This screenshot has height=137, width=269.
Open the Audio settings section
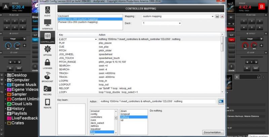click(x=47, y=11)
